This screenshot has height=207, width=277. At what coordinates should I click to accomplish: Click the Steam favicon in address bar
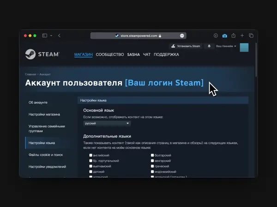117,36
